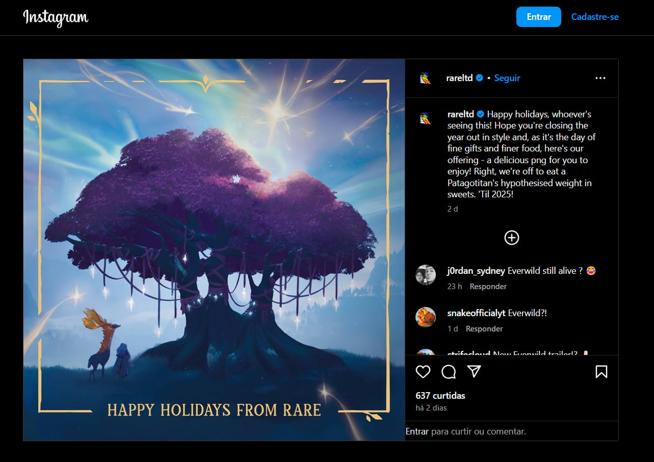Expand more comments with plus circle

pos(511,238)
